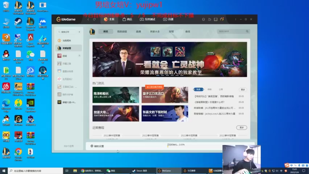Viewport: 309px width, 174px height.
Task: Open Apex Legends desktop shortcut
Action: pyautogui.click(x=31, y=41)
